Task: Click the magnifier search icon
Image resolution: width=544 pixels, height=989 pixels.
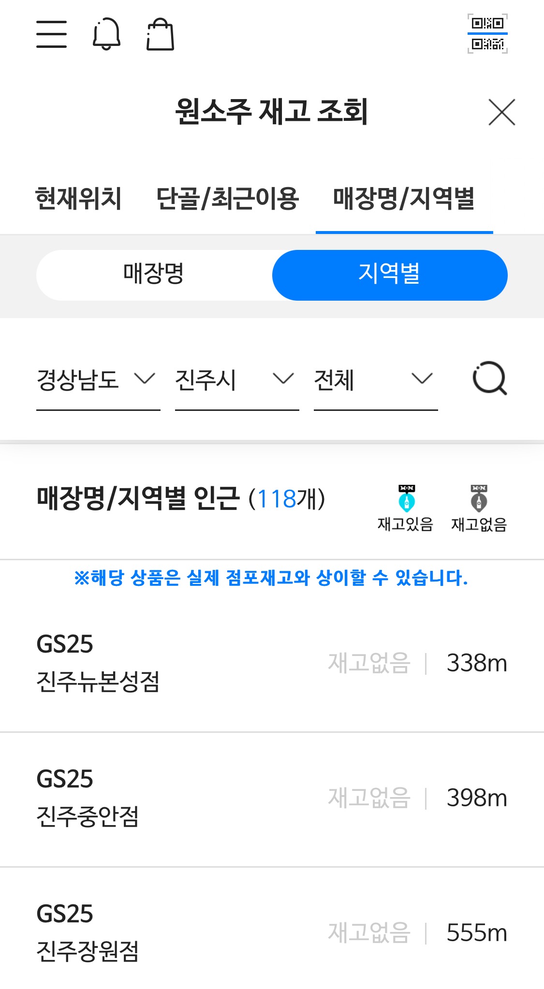Action: click(x=489, y=378)
